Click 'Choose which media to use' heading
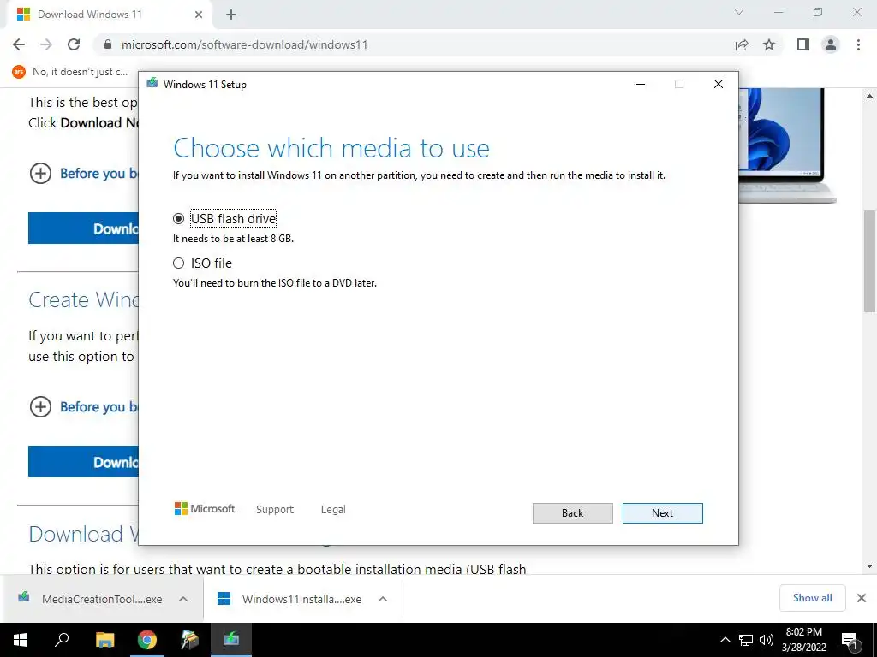877x657 pixels. (331, 148)
